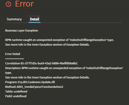The width and height of the screenshot is (129, 105).
Task: Click the Correlation ID value text
Action: 51,63
